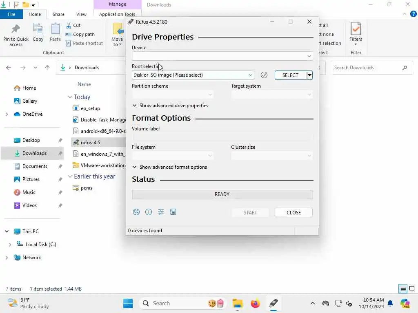Collapse Earlier this year group

click(70, 176)
